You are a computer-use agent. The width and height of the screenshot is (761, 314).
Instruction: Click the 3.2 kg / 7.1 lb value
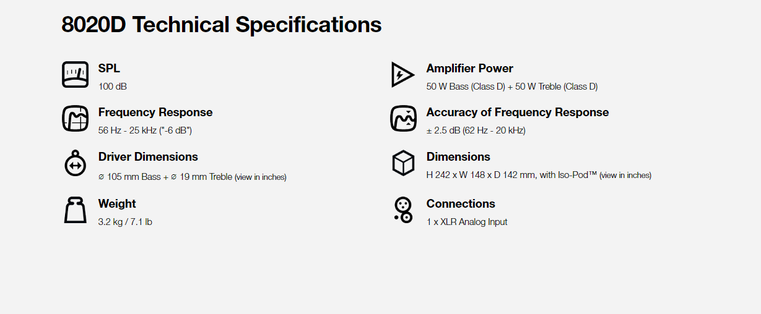click(125, 222)
